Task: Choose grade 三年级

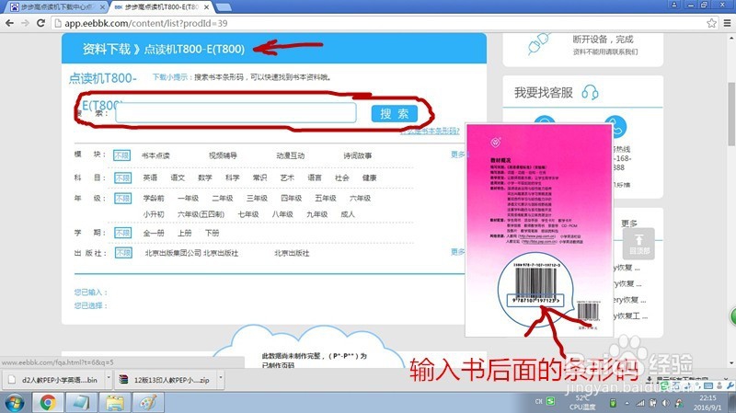Action: 257,198
